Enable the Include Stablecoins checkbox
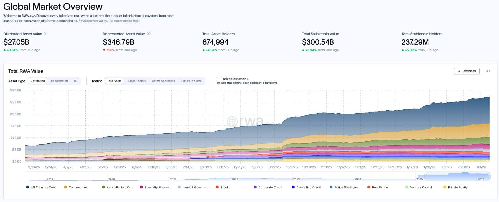This screenshot has height=202, width=499. click(x=218, y=79)
